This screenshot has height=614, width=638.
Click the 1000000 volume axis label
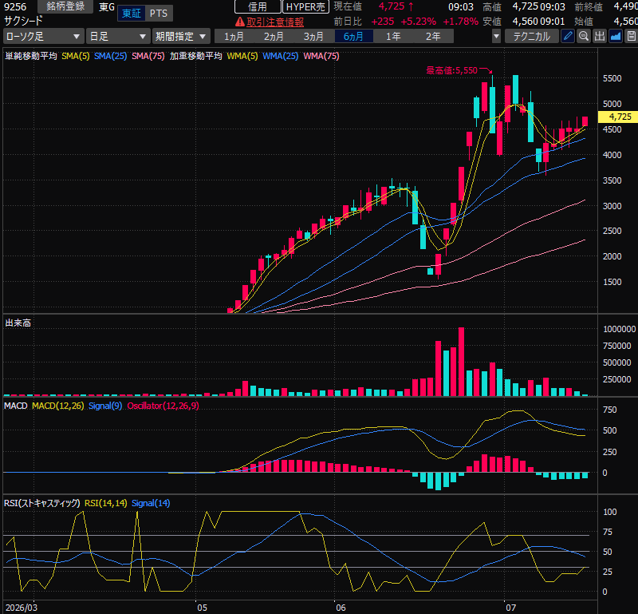619,329
